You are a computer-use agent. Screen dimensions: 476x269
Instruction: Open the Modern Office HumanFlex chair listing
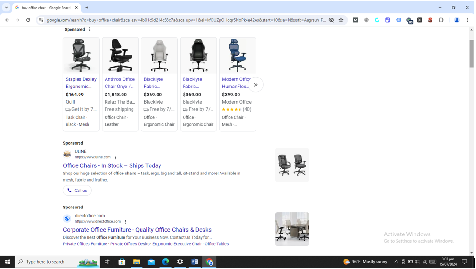[237, 83]
